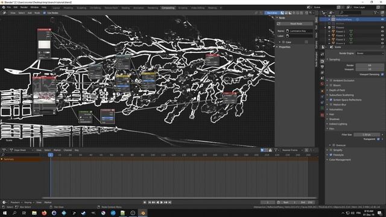Open the View Layer properties tab icon
This screenshot has height=217, width=386.
click(322, 72)
